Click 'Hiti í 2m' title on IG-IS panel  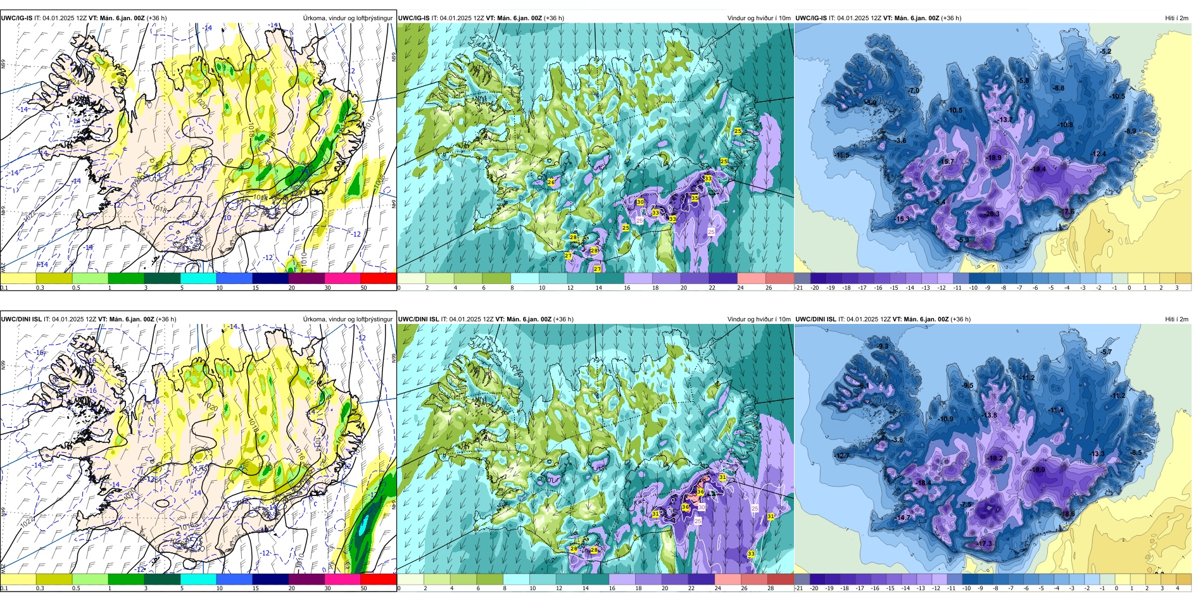coord(1176,18)
